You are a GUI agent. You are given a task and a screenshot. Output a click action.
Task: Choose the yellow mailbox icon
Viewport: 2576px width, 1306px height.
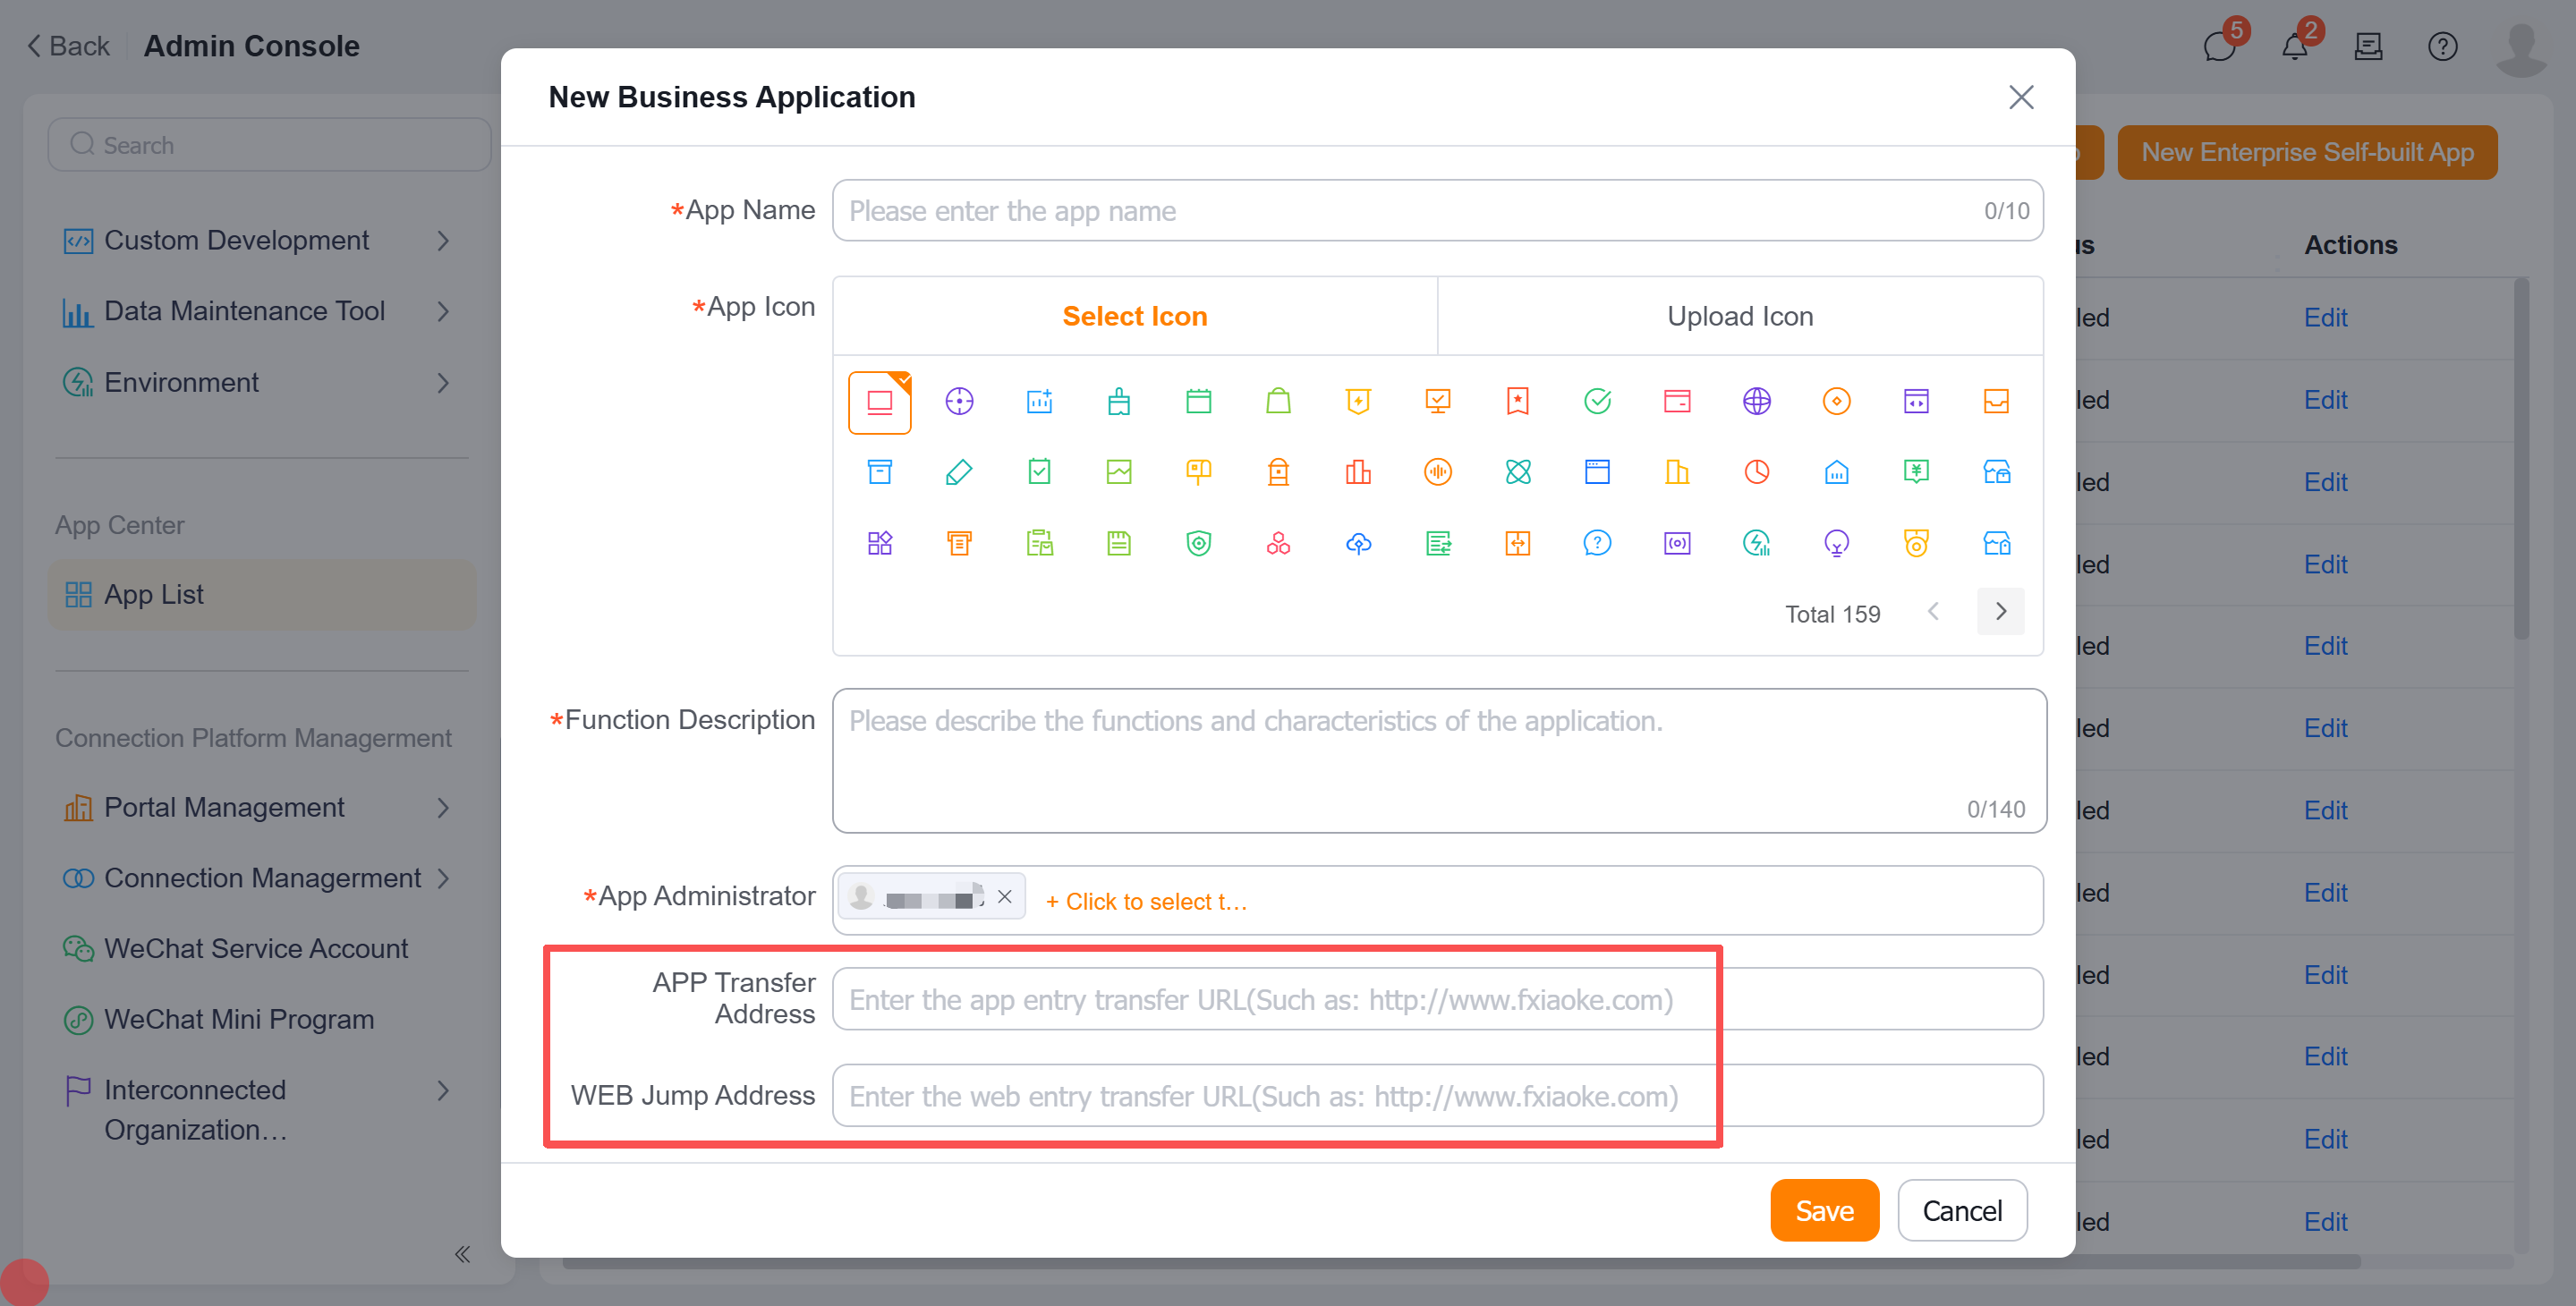1198,472
